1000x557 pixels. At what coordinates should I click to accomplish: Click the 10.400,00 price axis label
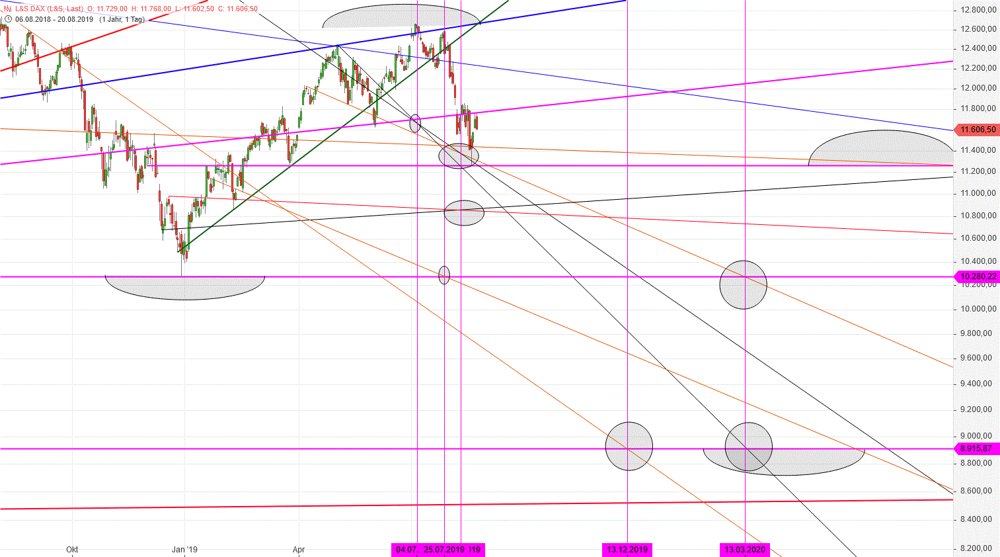click(978, 261)
